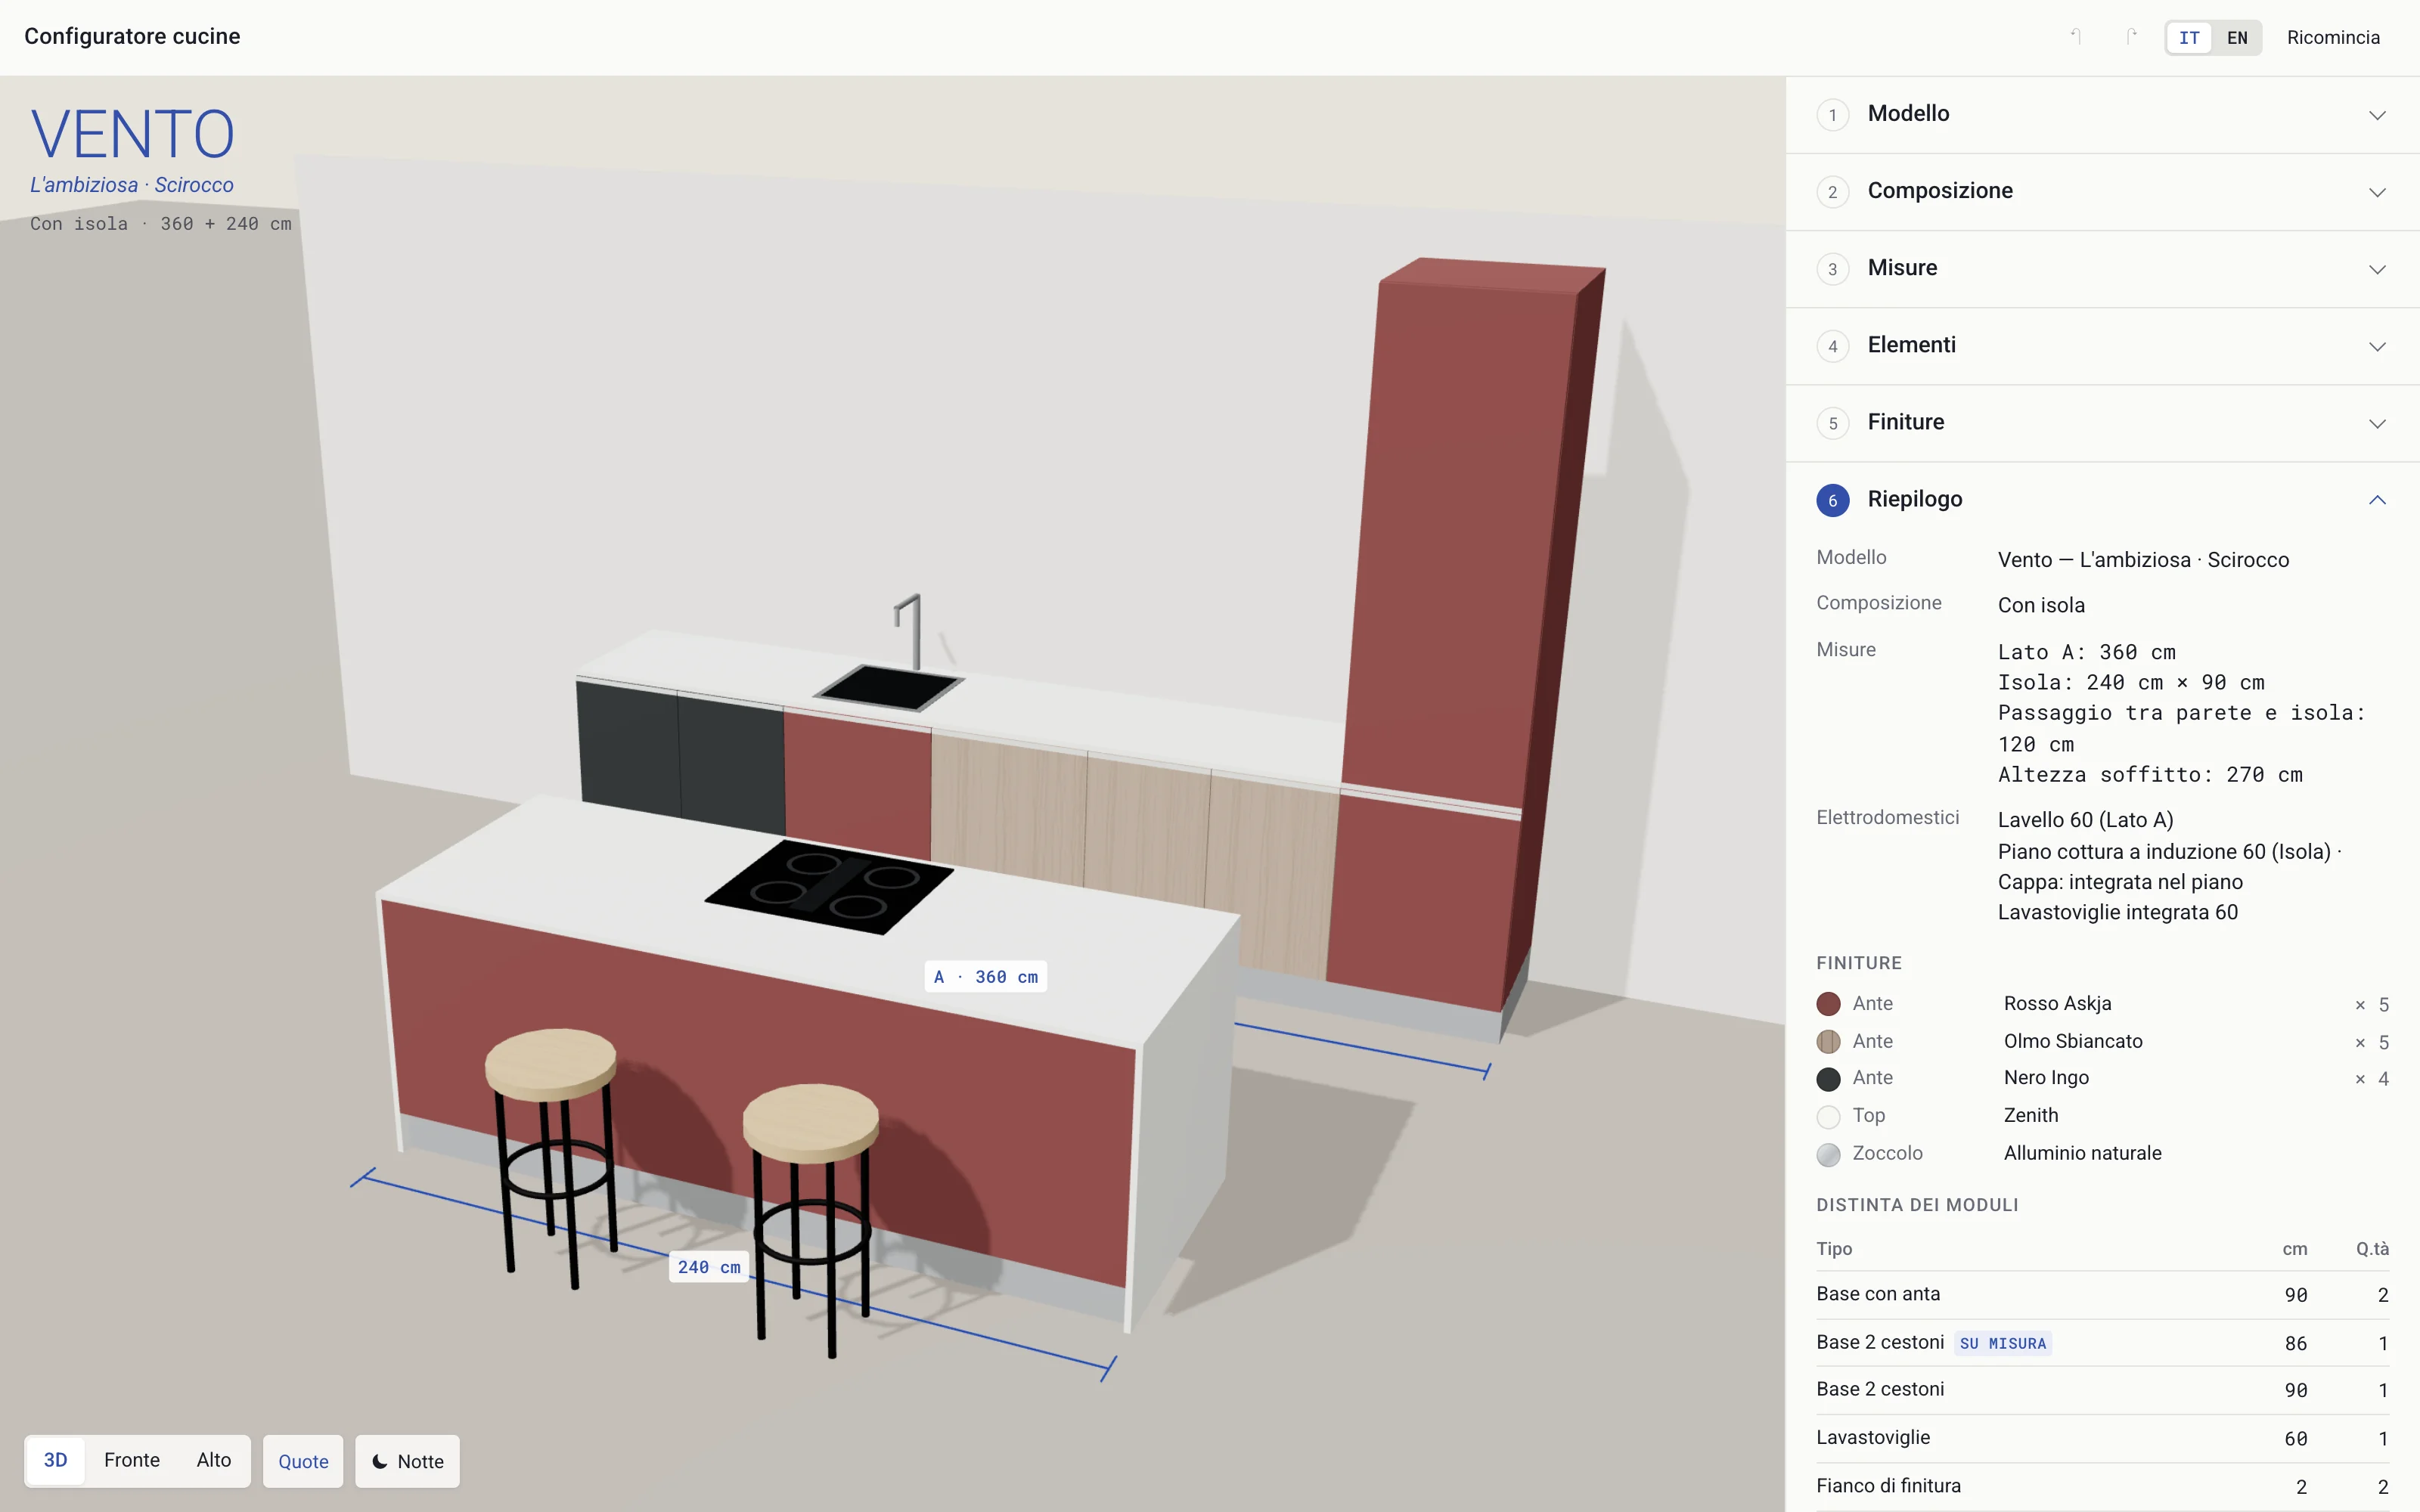This screenshot has height=1512, width=2420.
Task: Open the Composizione step heading
Action: [x=1940, y=191]
